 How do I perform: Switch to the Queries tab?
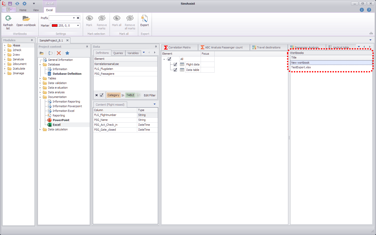[118, 53]
